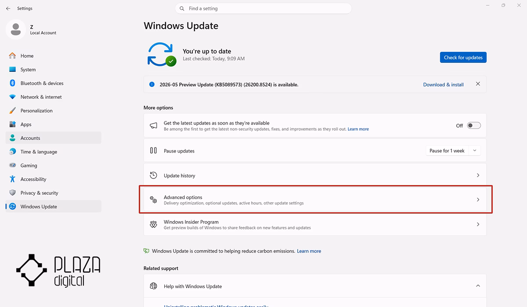
Task: Select Accessibility in the sidebar
Action: click(53, 179)
